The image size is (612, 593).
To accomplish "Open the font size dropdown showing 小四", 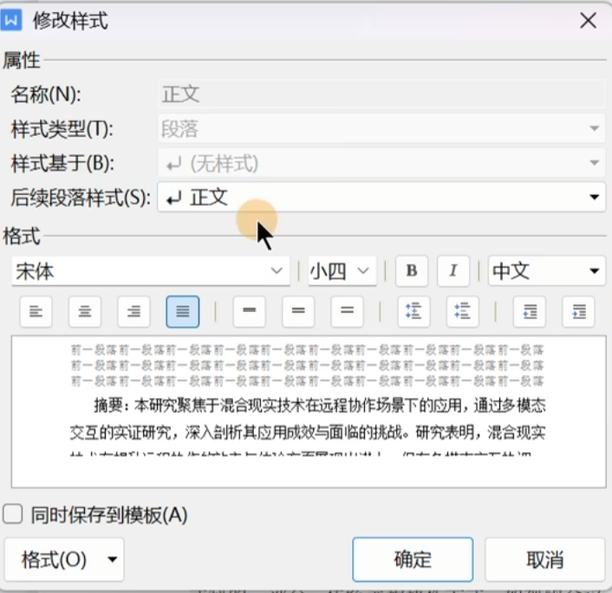I will tap(342, 271).
